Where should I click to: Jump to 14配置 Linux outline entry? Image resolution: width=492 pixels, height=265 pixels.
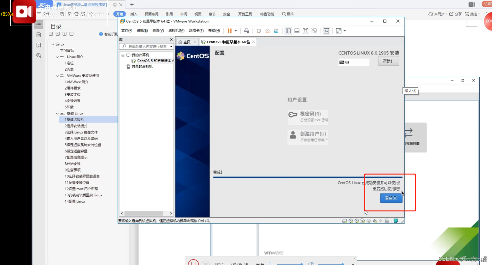pos(75,201)
